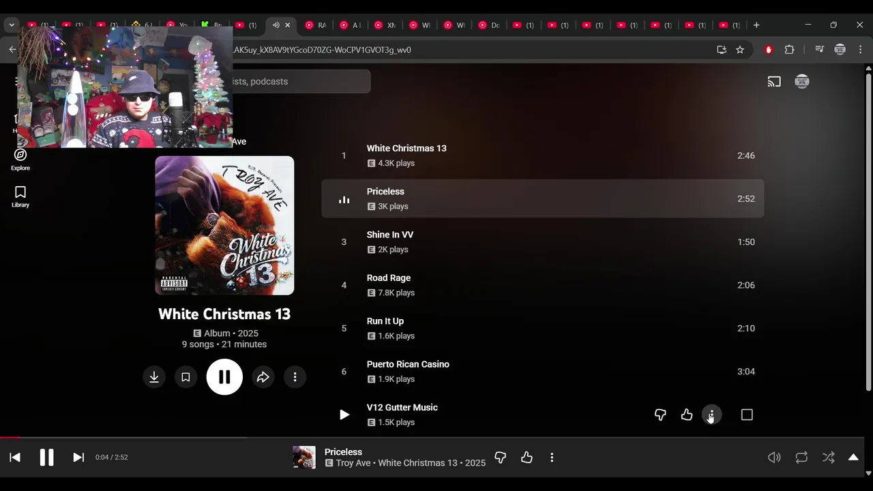The width and height of the screenshot is (873, 491).
Task: Share the White Christmas 13 album
Action: click(x=263, y=377)
